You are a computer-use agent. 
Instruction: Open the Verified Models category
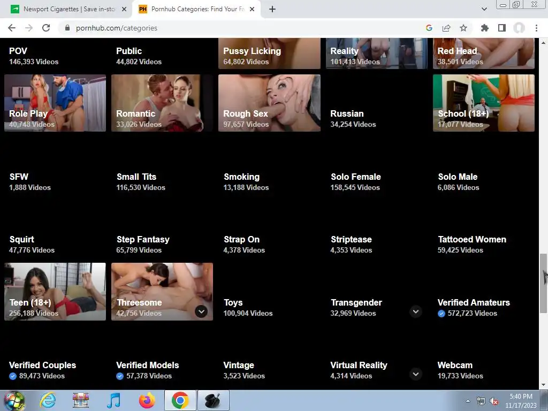(148, 365)
